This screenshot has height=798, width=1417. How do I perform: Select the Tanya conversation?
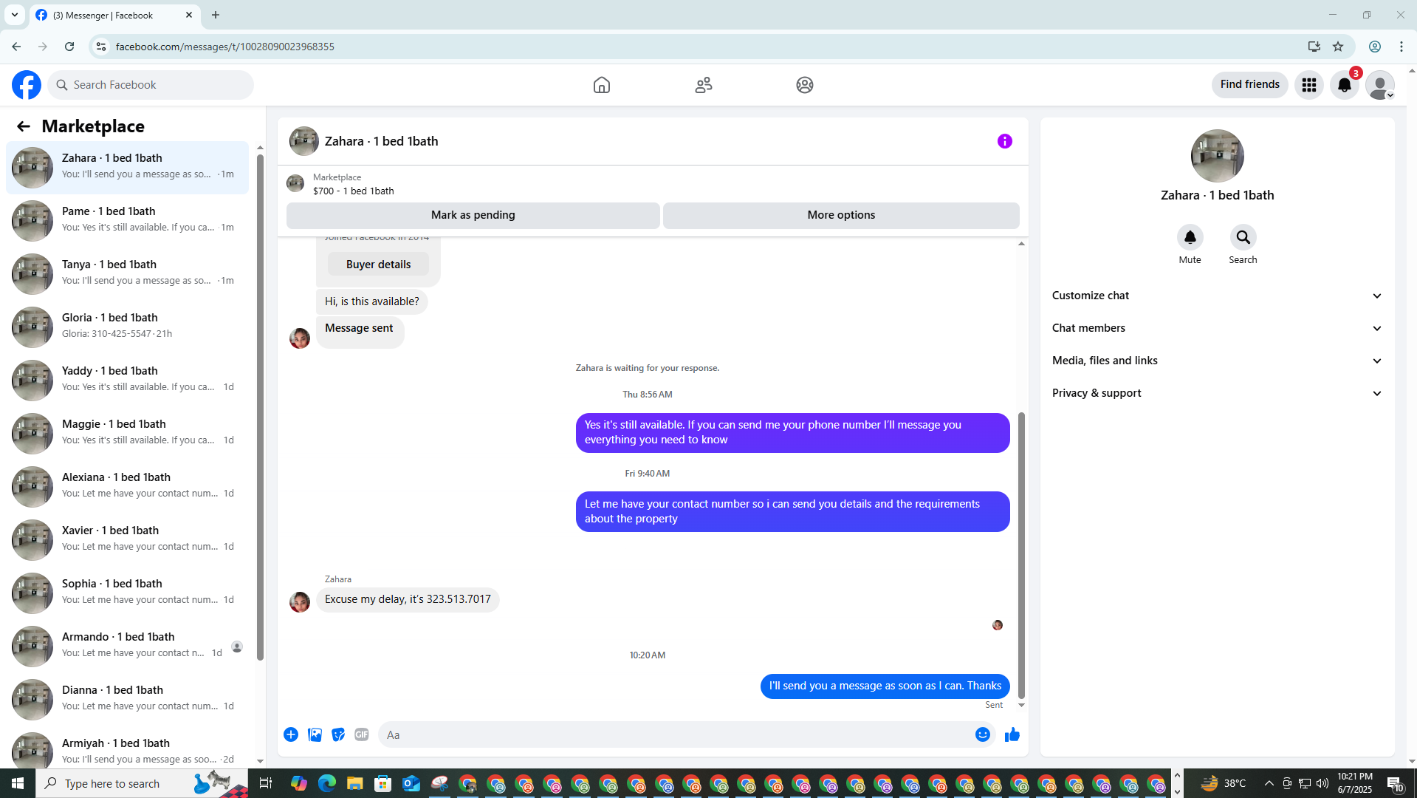[127, 273]
